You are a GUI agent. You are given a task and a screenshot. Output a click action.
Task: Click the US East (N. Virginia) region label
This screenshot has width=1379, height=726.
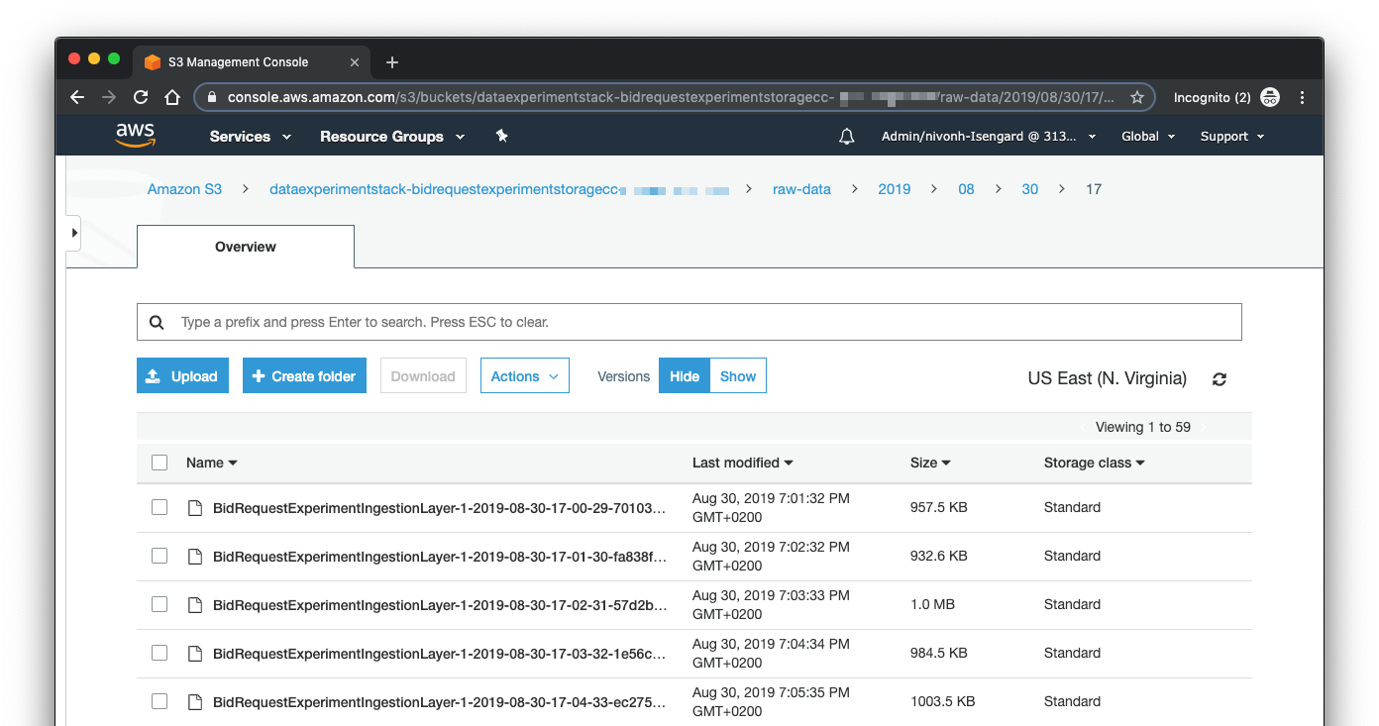point(1108,378)
